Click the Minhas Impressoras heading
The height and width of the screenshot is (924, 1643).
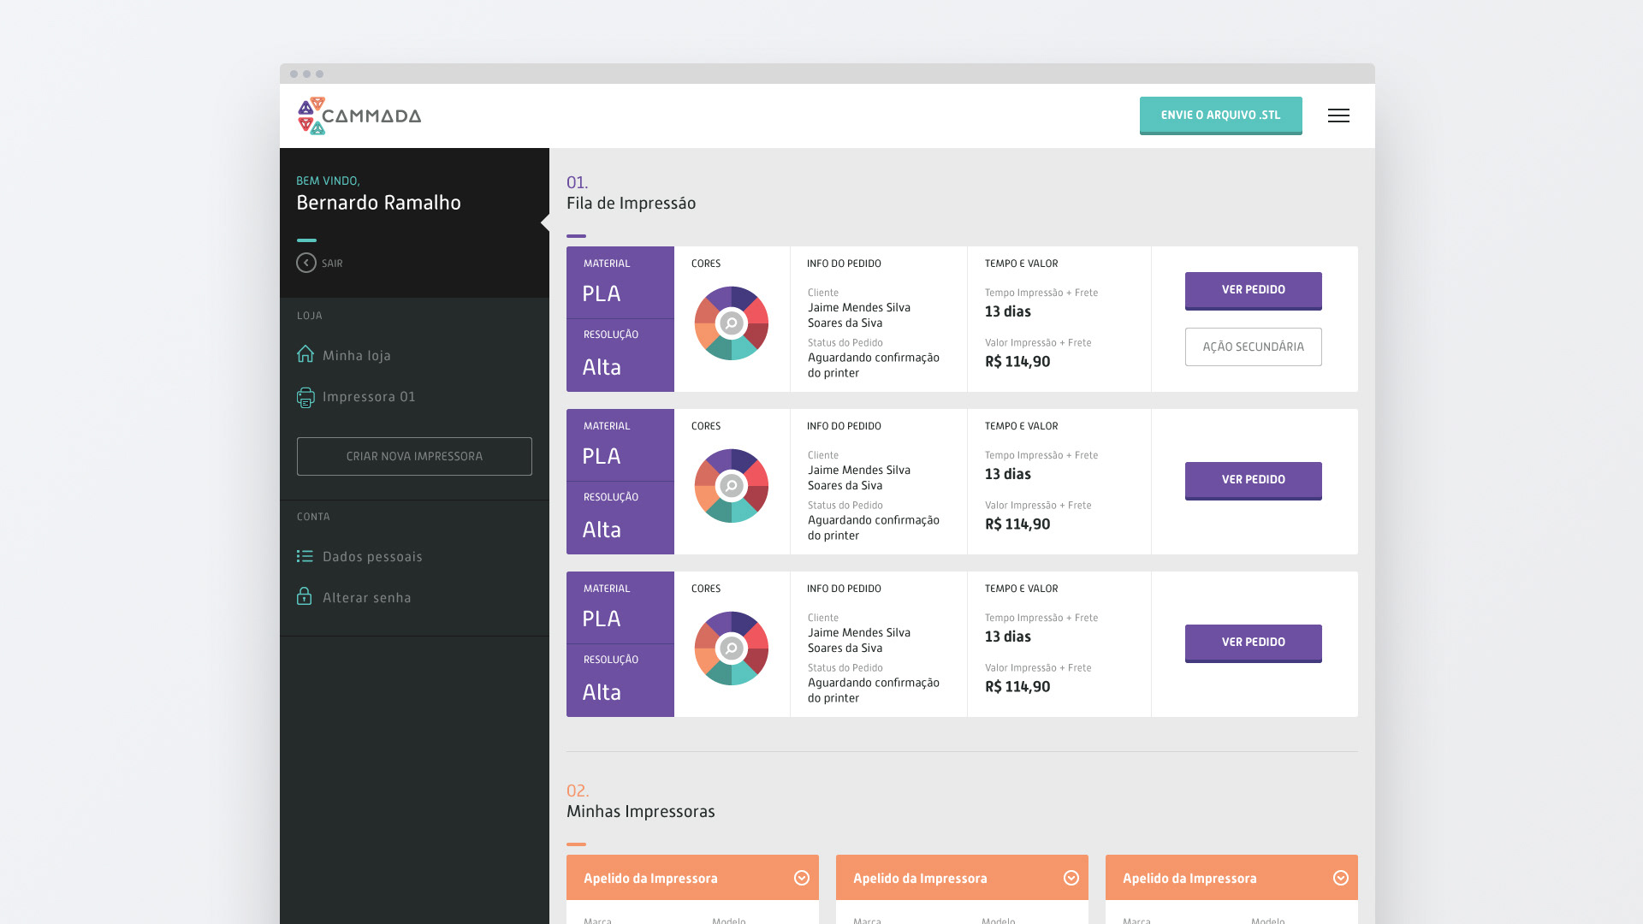[x=640, y=812]
